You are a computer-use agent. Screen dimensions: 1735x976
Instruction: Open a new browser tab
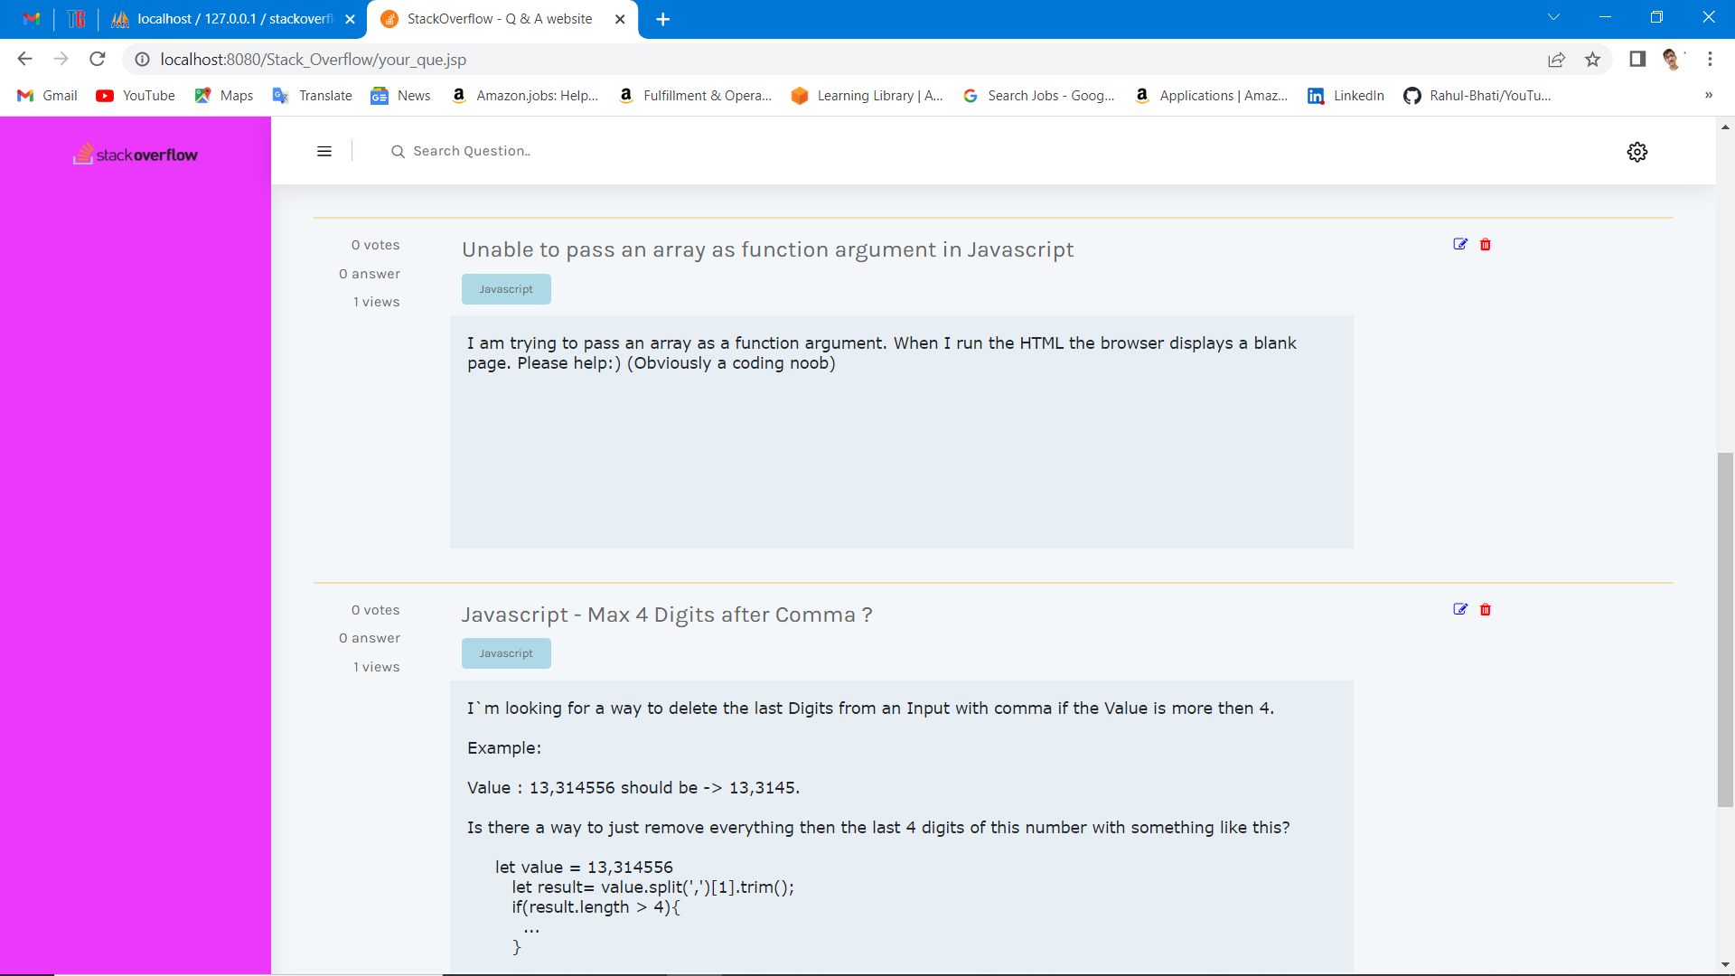[x=662, y=19]
